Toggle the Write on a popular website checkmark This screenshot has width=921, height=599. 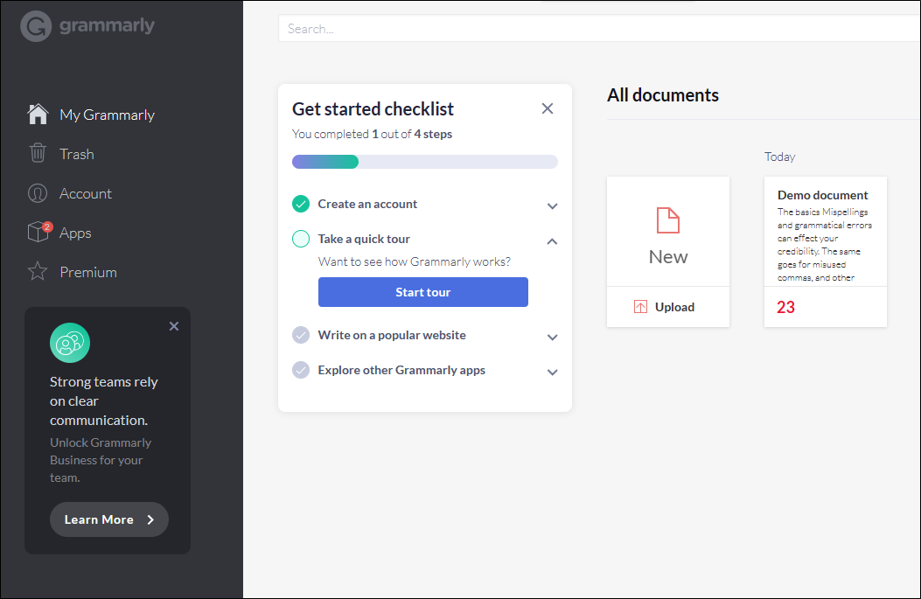301,335
